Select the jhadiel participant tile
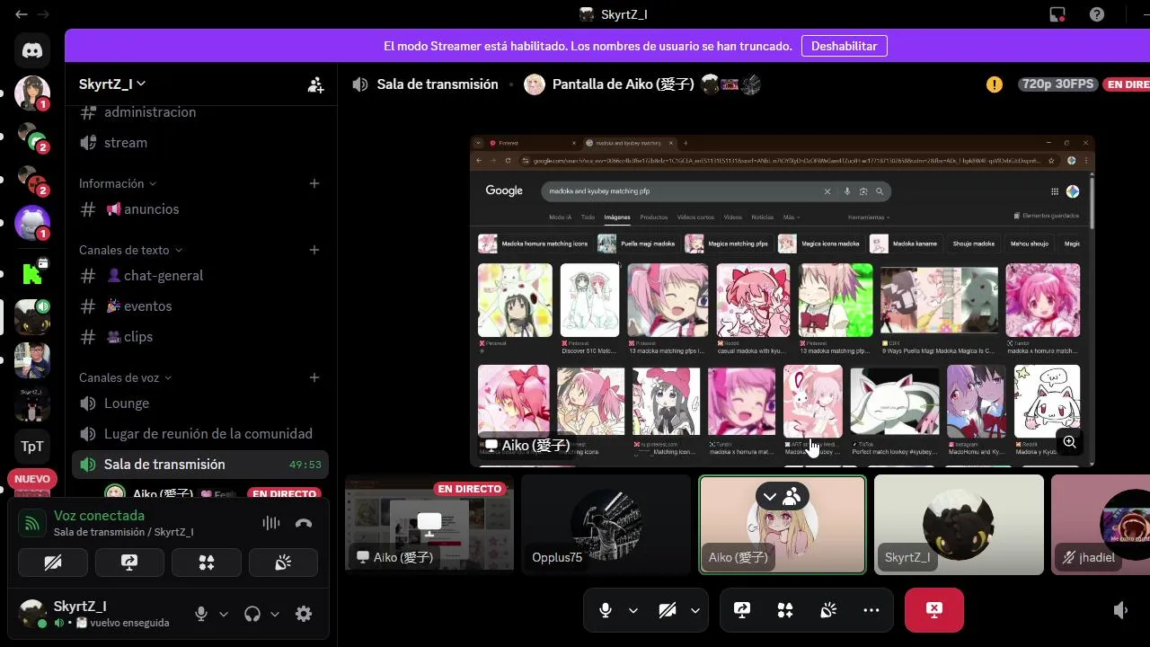The width and height of the screenshot is (1150, 647). pos(1101,525)
